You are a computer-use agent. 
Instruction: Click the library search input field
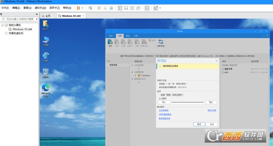(18, 19)
